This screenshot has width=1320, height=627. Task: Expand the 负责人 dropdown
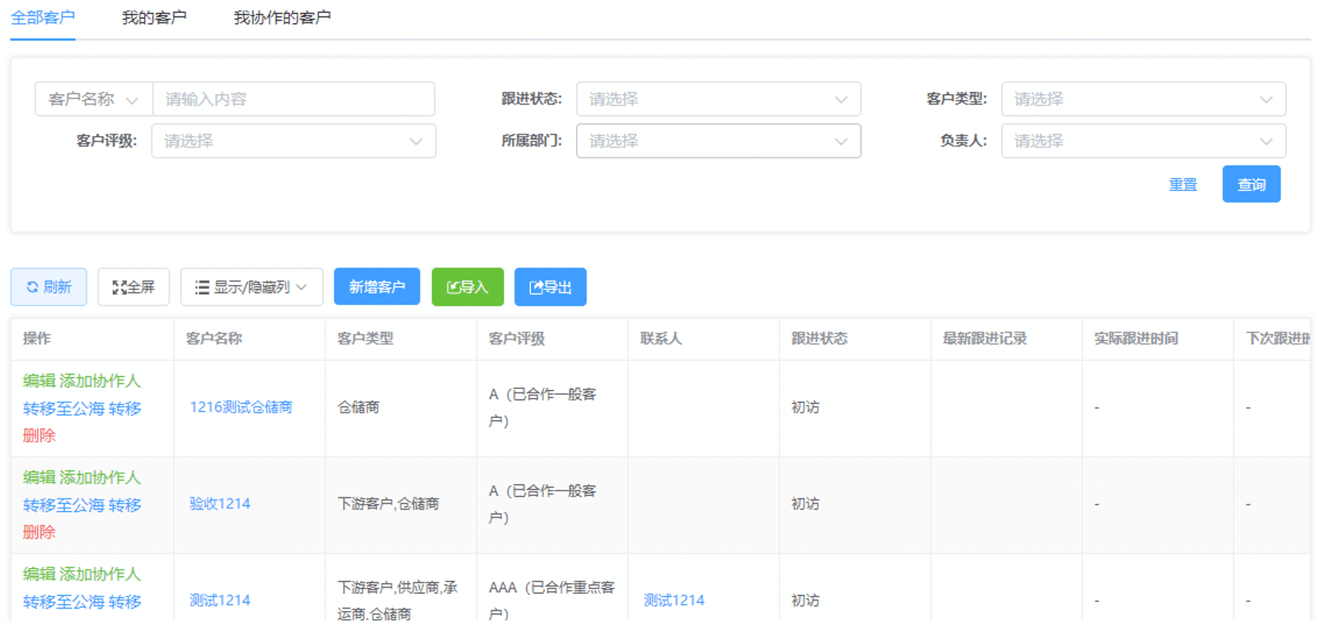click(x=1143, y=141)
